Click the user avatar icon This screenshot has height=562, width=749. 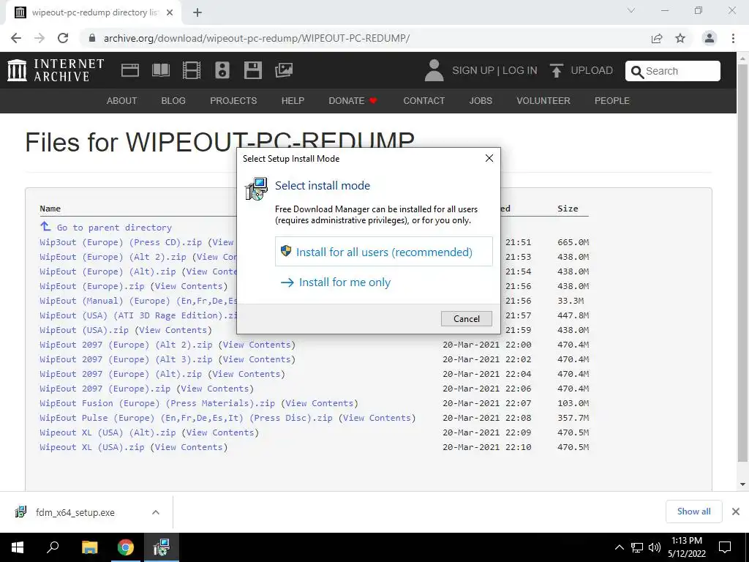pos(434,70)
